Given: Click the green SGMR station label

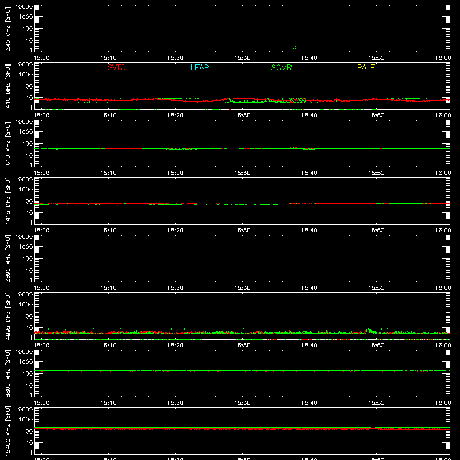Looking at the screenshot, I should [x=281, y=67].
